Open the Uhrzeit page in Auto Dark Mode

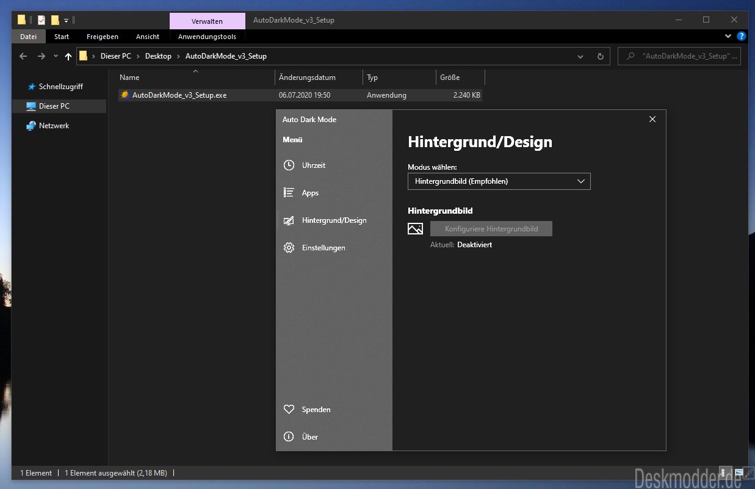(334, 165)
